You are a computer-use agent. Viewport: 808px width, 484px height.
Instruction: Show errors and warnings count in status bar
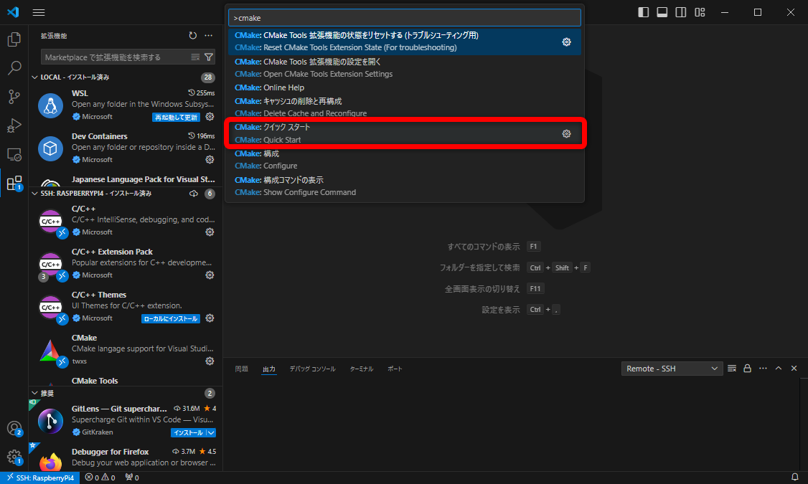[x=100, y=478]
